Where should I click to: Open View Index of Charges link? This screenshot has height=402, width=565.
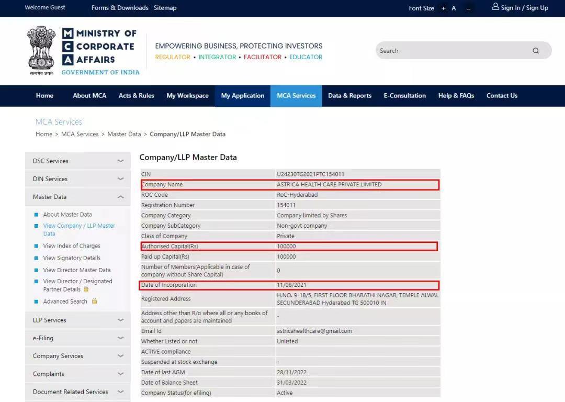[72, 246]
